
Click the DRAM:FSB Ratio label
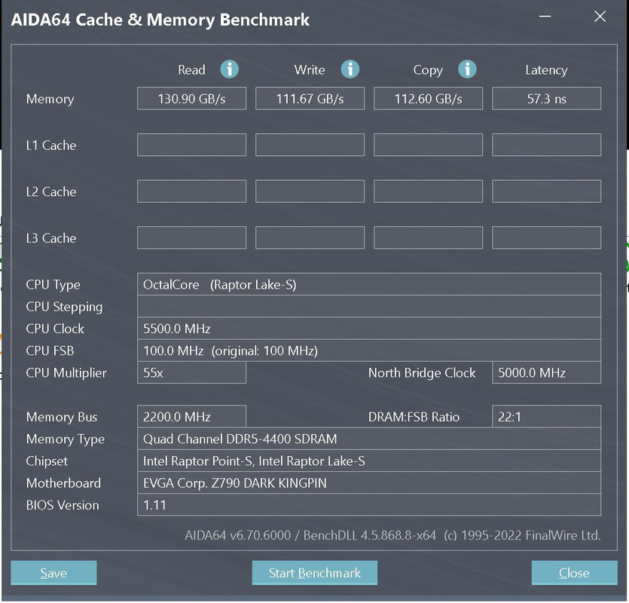click(x=414, y=417)
